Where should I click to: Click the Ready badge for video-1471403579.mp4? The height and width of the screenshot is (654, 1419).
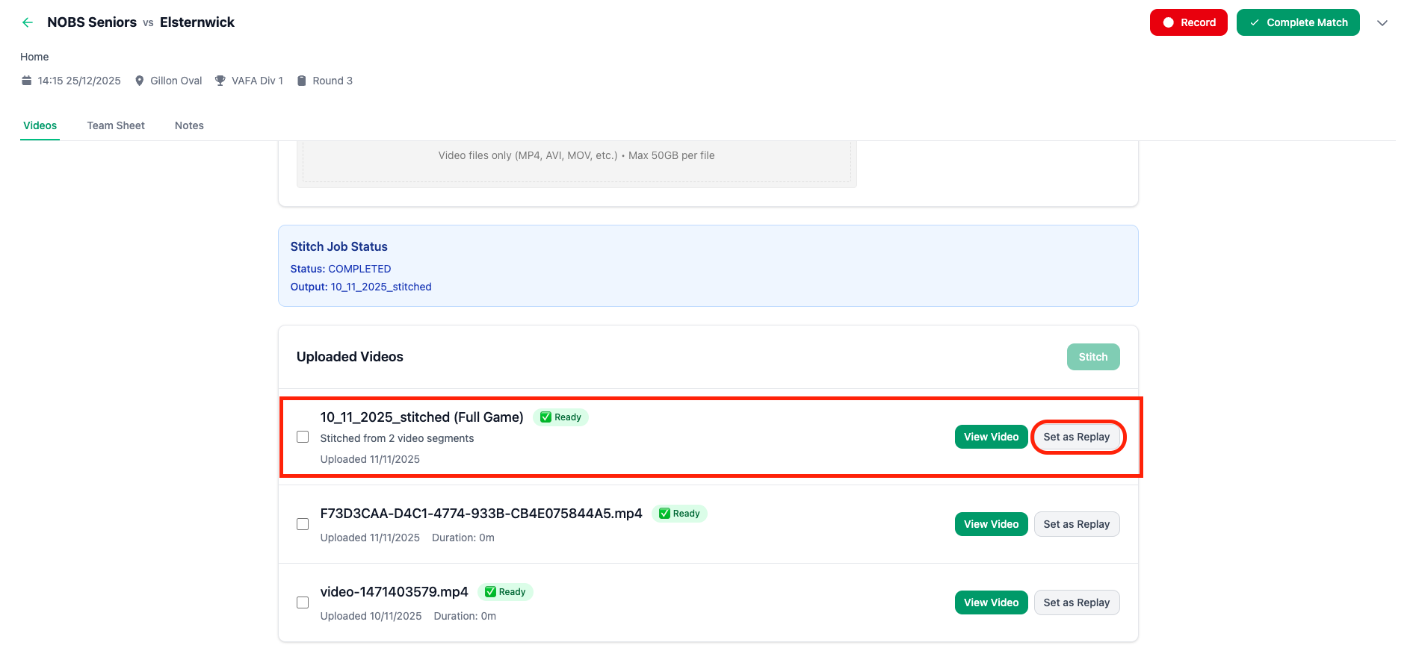pos(505,592)
